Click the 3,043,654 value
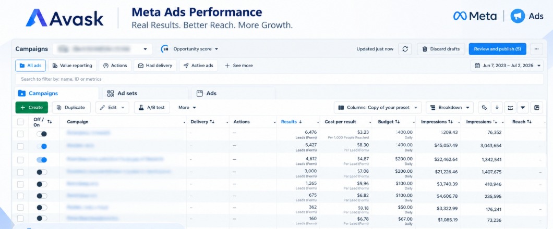 point(490,146)
